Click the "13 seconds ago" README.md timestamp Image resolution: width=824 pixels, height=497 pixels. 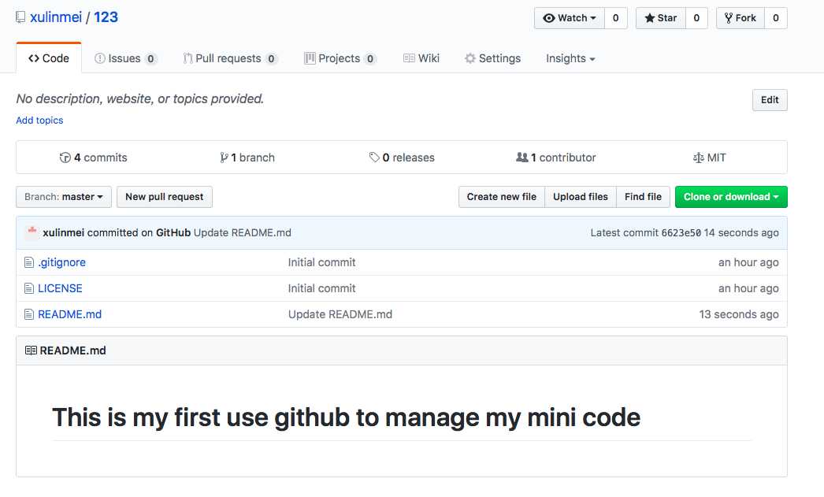click(739, 314)
